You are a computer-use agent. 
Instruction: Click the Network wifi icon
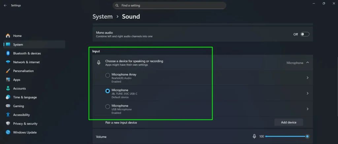pos(8,62)
